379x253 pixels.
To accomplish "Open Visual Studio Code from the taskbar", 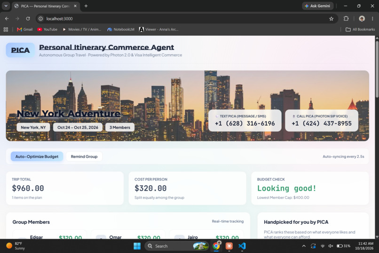I will (x=242, y=246).
